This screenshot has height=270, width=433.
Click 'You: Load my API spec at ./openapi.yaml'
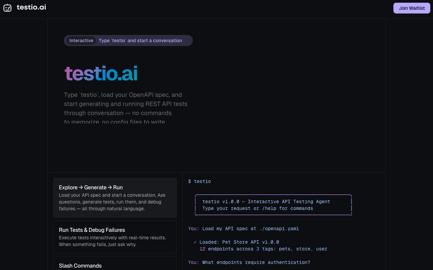[244, 228]
